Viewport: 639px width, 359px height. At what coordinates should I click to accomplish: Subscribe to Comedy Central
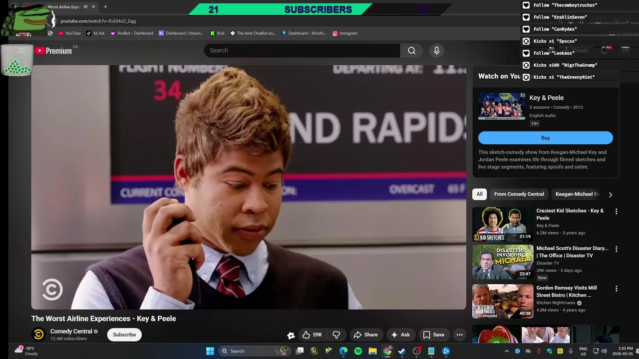pos(124,335)
